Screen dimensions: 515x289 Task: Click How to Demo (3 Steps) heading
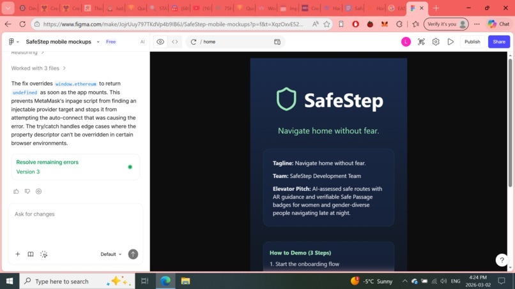point(300,253)
